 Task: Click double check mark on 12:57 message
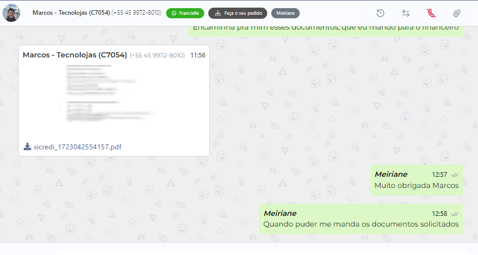coord(455,175)
